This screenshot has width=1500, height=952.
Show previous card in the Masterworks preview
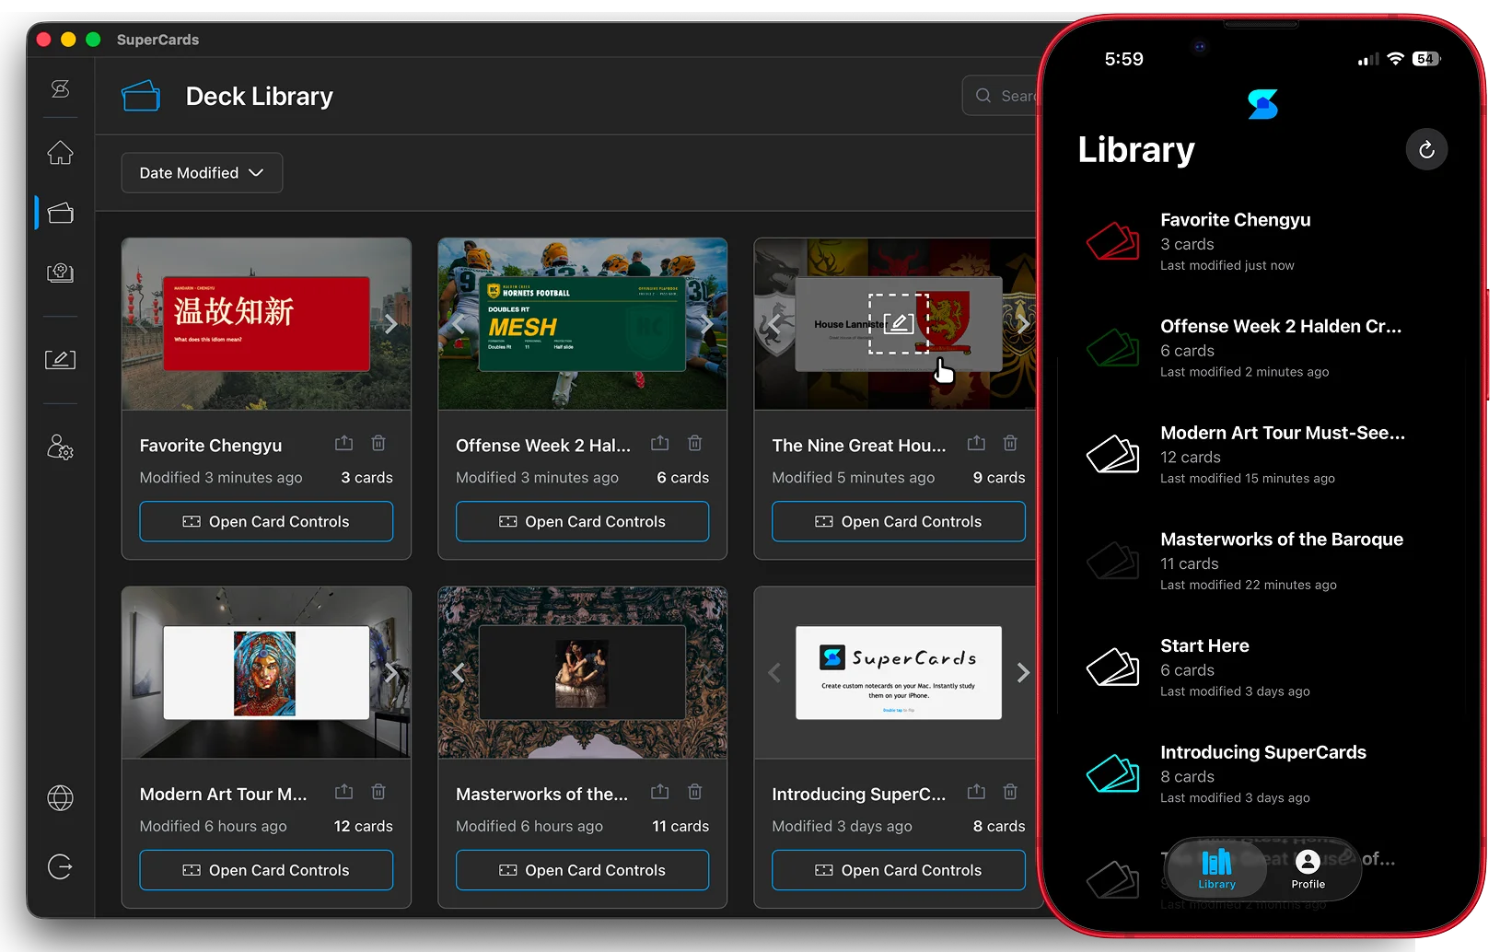458,673
